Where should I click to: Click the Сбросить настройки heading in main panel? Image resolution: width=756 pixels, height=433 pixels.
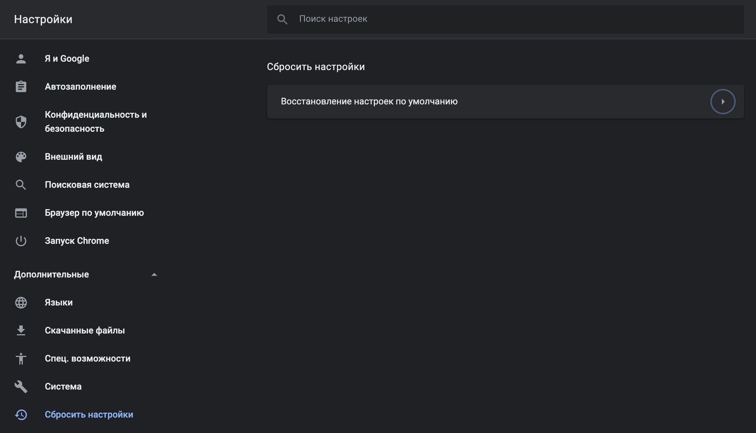(x=316, y=67)
